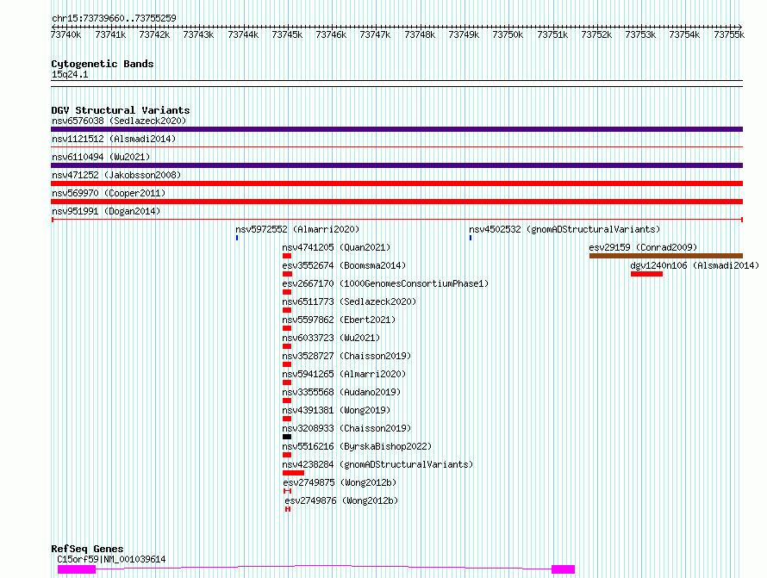Click the brown bar under esv29159
The width and height of the screenshot is (767, 578).
pos(666,256)
